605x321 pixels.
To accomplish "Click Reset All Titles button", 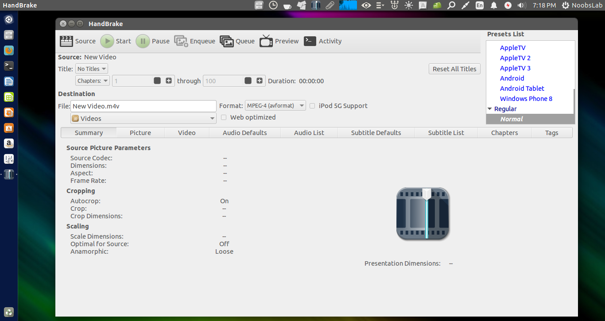I will tap(454, 69).
